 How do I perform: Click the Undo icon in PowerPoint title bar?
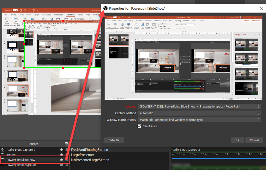(x=25, y=10)
